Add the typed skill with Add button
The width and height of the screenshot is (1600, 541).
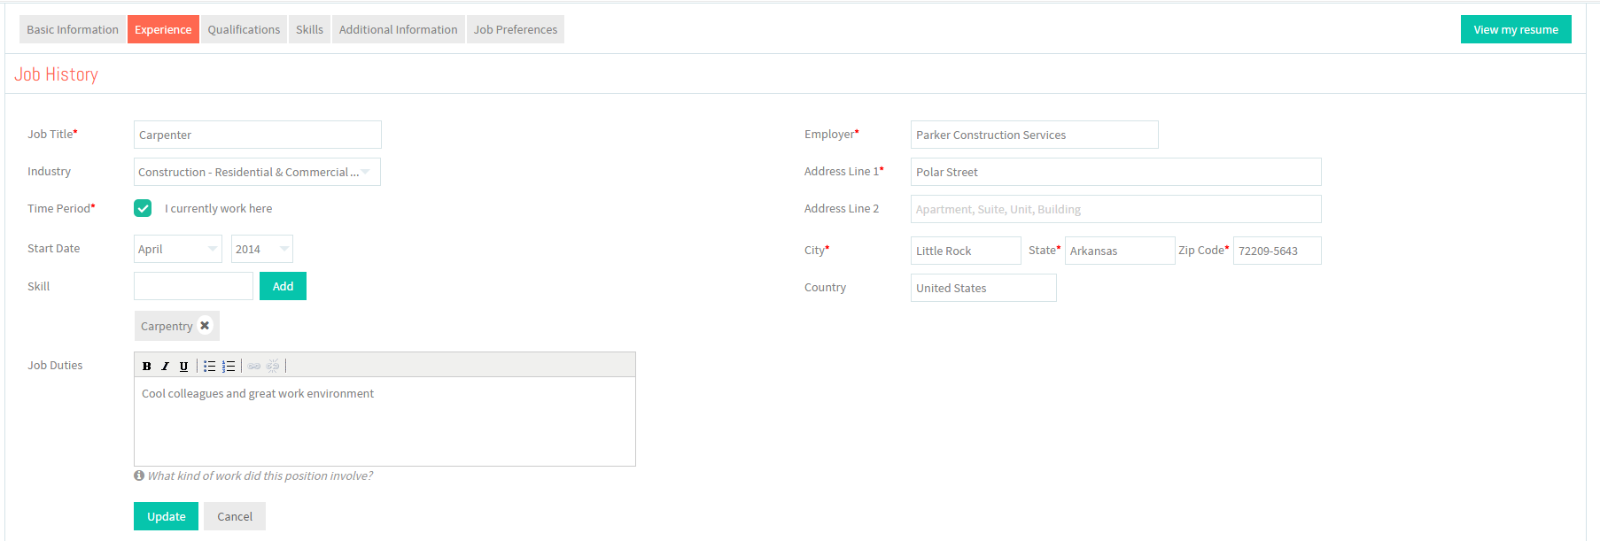(283, 286)
